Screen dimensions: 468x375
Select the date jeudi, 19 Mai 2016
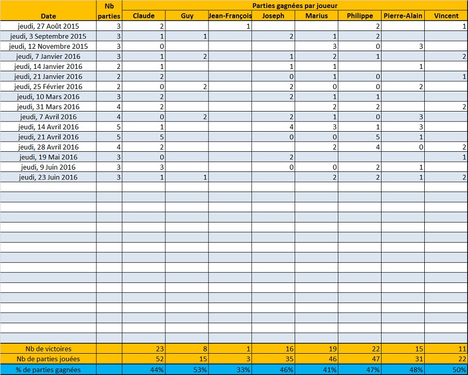48,157
